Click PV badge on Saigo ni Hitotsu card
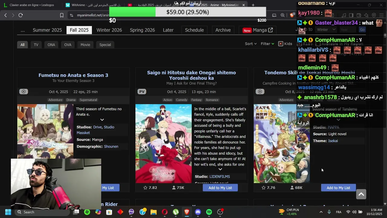387x218 pixels. point(142,91)
